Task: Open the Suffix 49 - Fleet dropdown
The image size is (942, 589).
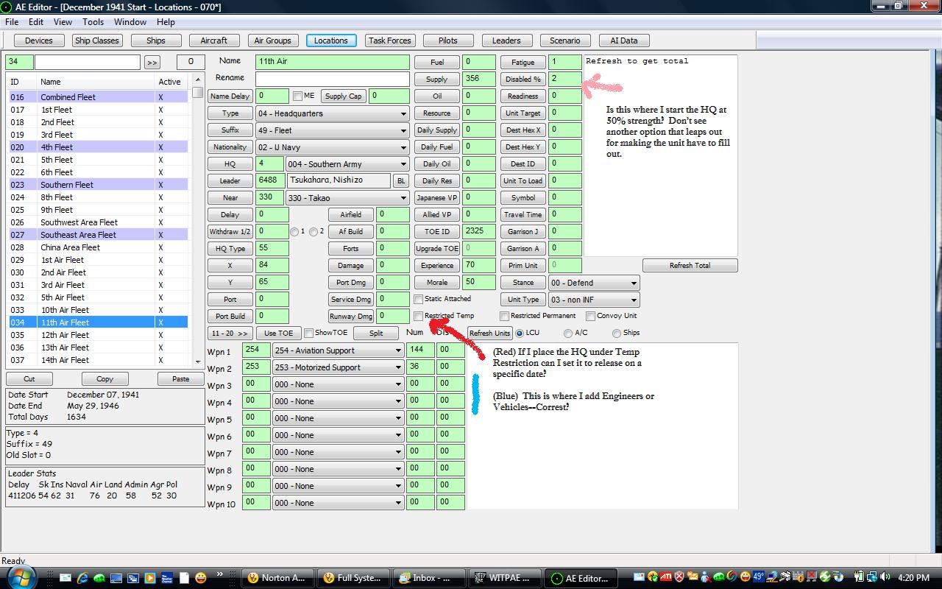Action: [x=332, y=130]
